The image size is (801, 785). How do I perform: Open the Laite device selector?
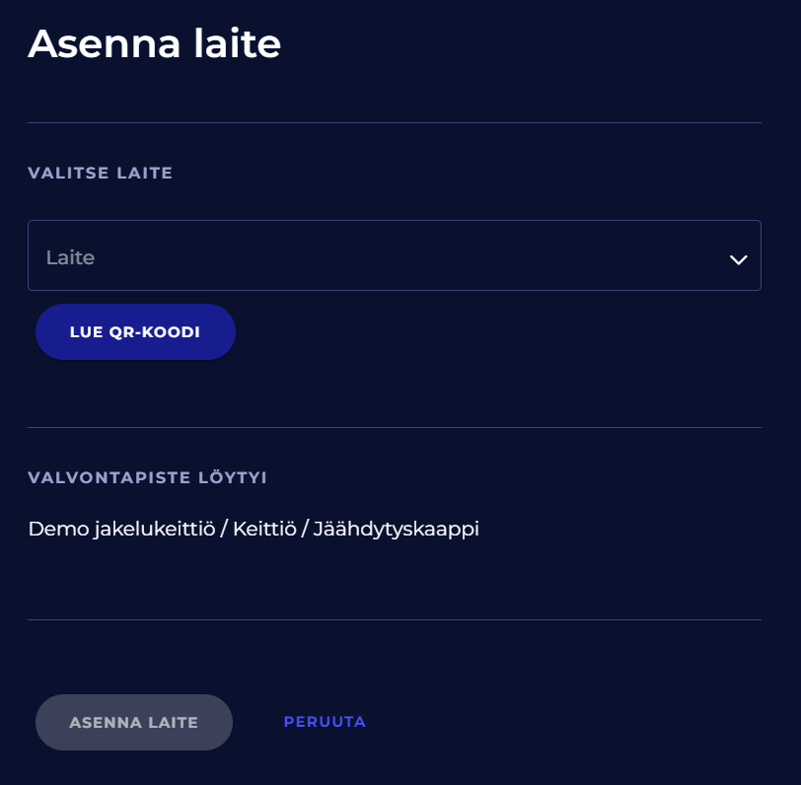tap(394, 255)
